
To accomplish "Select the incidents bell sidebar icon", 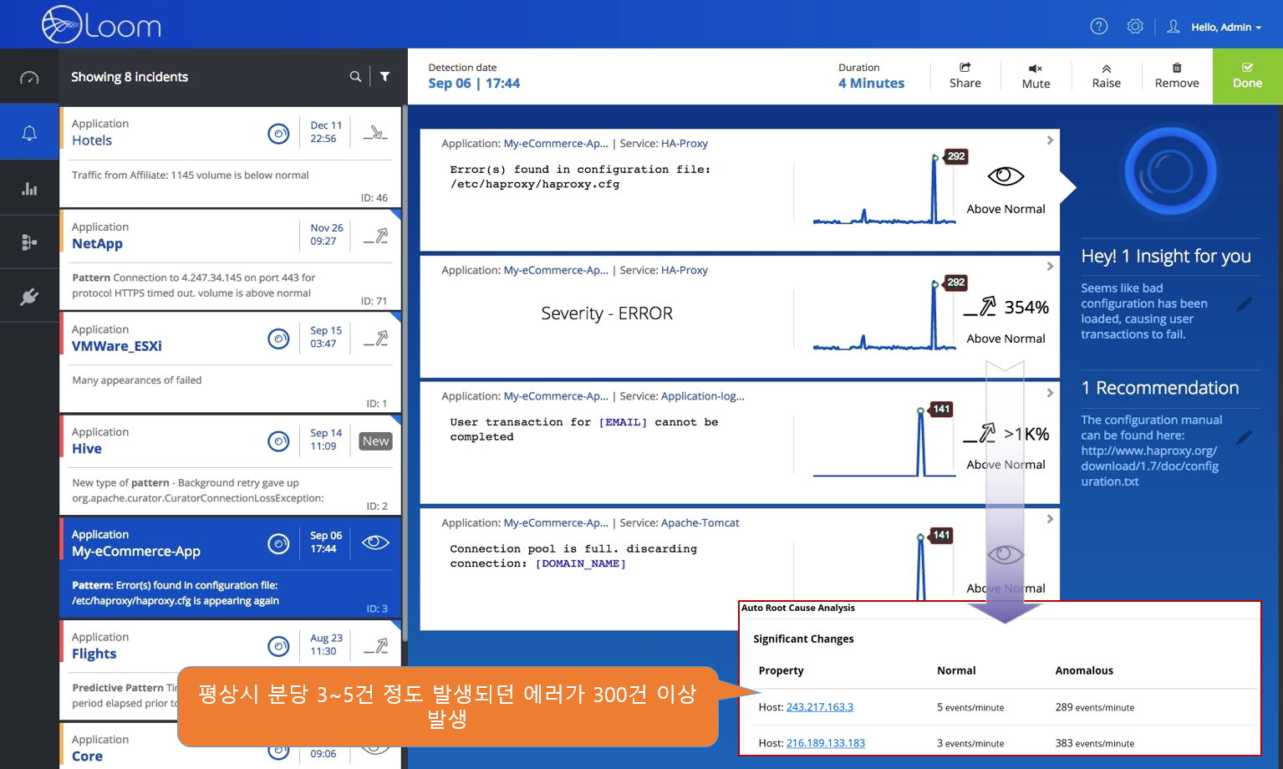I will (29, 133).
